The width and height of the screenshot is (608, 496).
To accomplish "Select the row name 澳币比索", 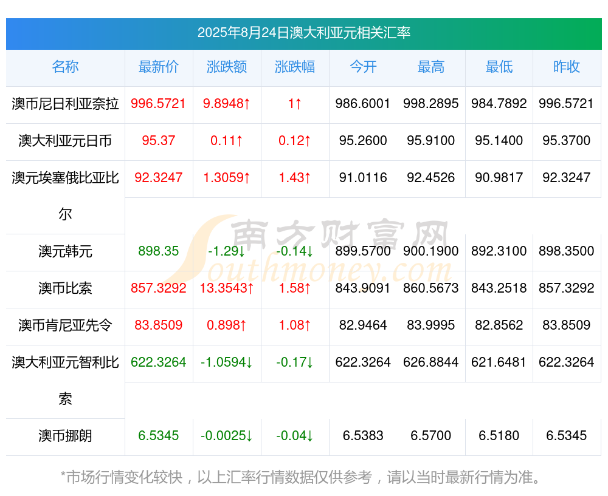I will pyautogui.click(x=65, y=288).
